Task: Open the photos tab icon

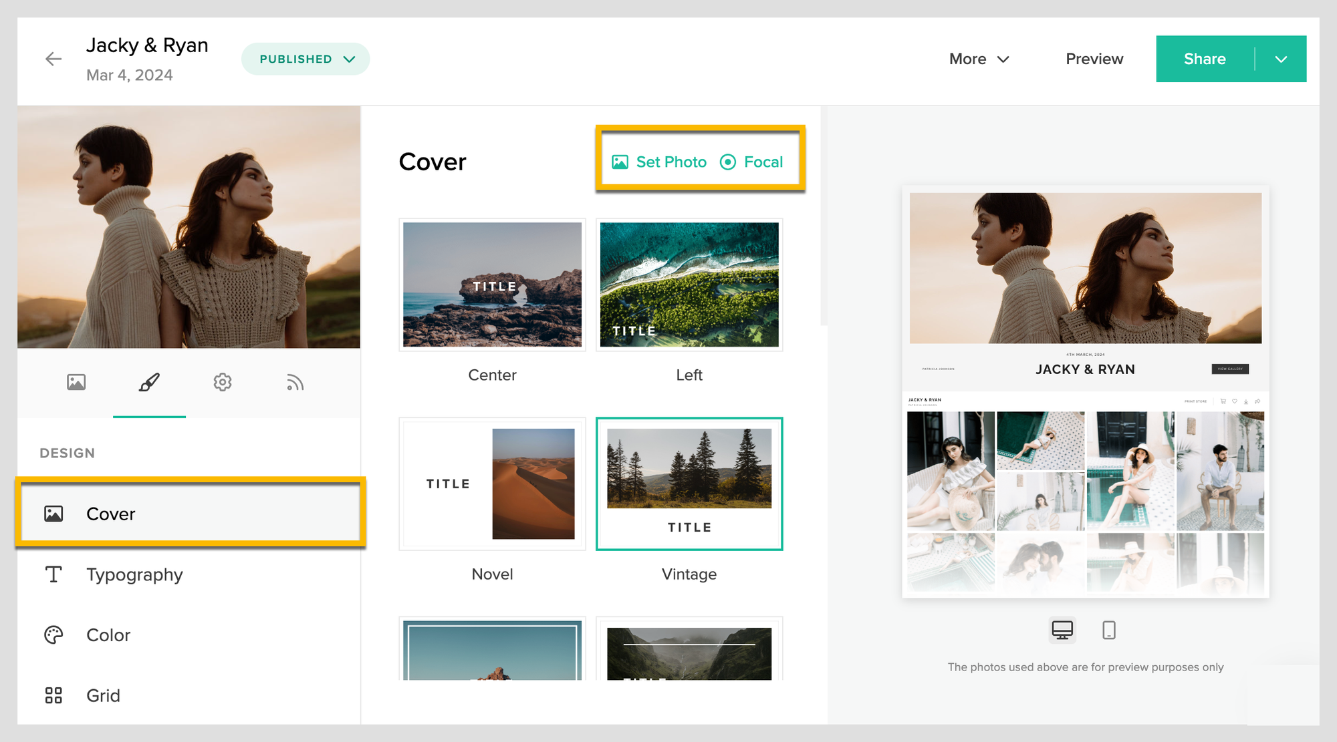Action: point(76,382)
